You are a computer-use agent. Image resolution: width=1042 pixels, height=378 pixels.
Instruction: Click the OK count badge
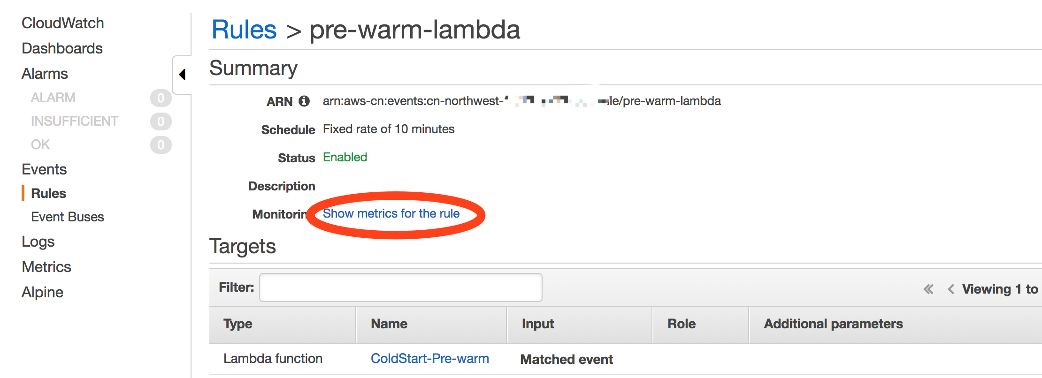161,145
